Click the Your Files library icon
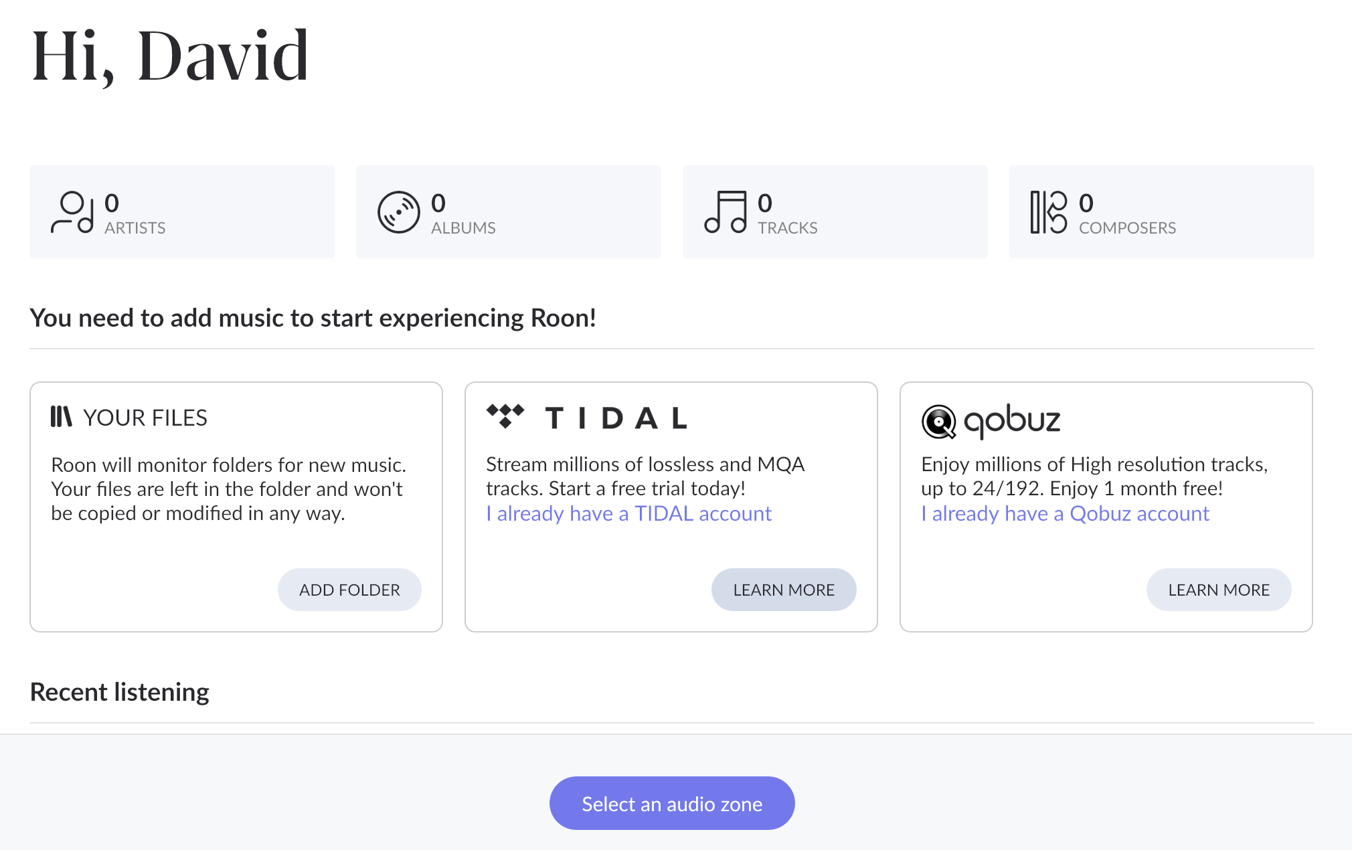The height and width of the screenshot is (850, 1352). pos(61,416)
